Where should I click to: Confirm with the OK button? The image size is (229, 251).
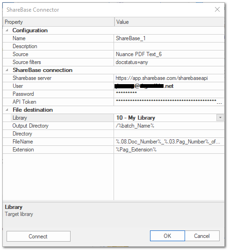coord(167,236)
